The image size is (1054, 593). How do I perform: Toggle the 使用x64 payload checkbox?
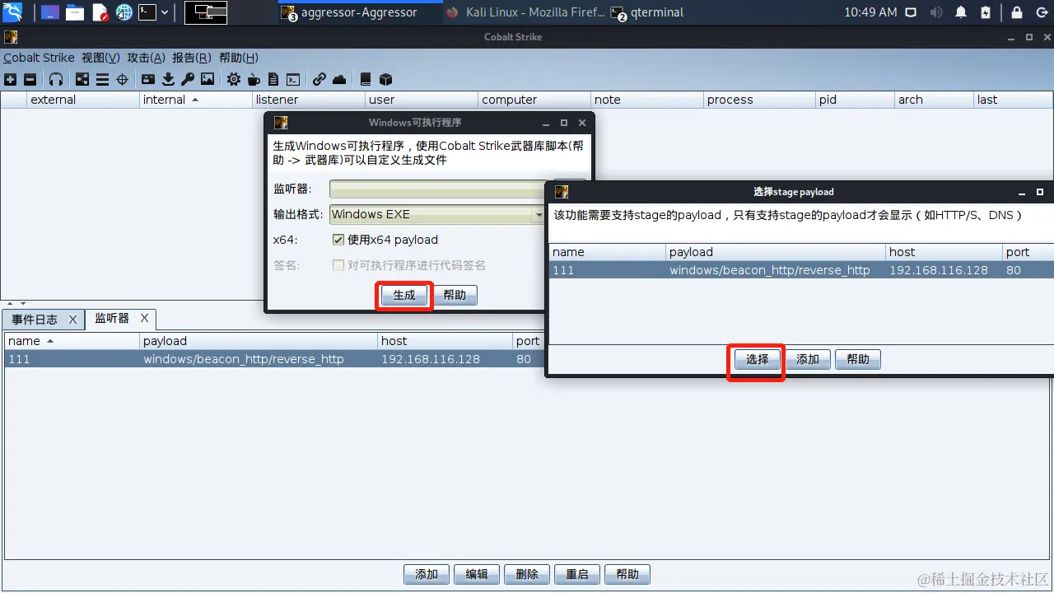338,240
